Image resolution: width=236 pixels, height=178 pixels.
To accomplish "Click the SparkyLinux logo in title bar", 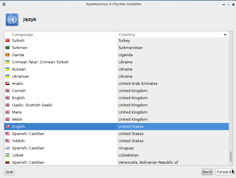I will click(4, 4).
